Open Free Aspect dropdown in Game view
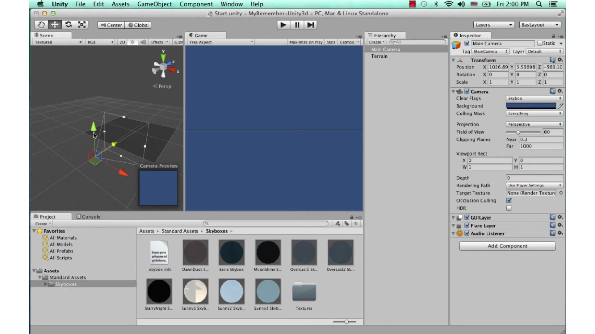The height and width of the screenshot is (334, 595). tap(221, 42)
